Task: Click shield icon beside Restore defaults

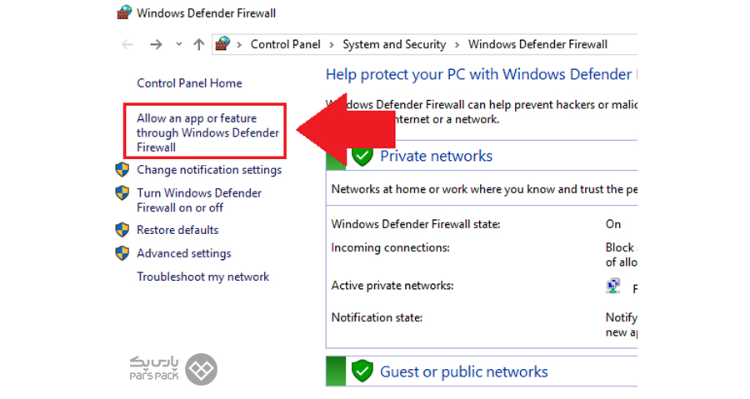Action: point(122,230)
